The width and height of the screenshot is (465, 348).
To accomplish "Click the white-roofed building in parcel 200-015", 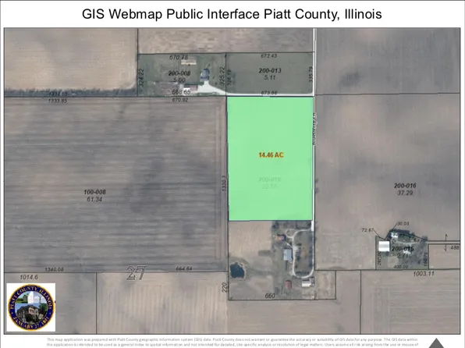I will coord(384,247).
